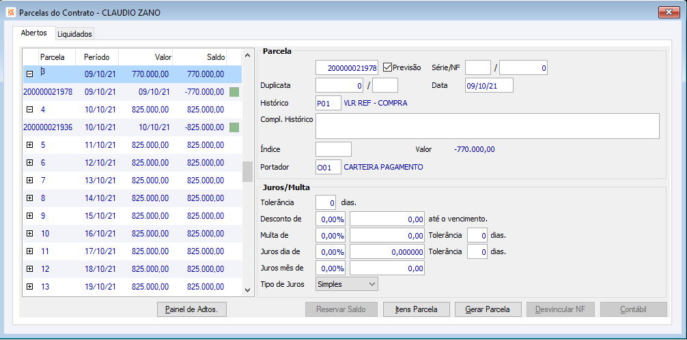Click the CARTEIRA PAGAMENTO text
Screen dimensions: 687x340
383,167
